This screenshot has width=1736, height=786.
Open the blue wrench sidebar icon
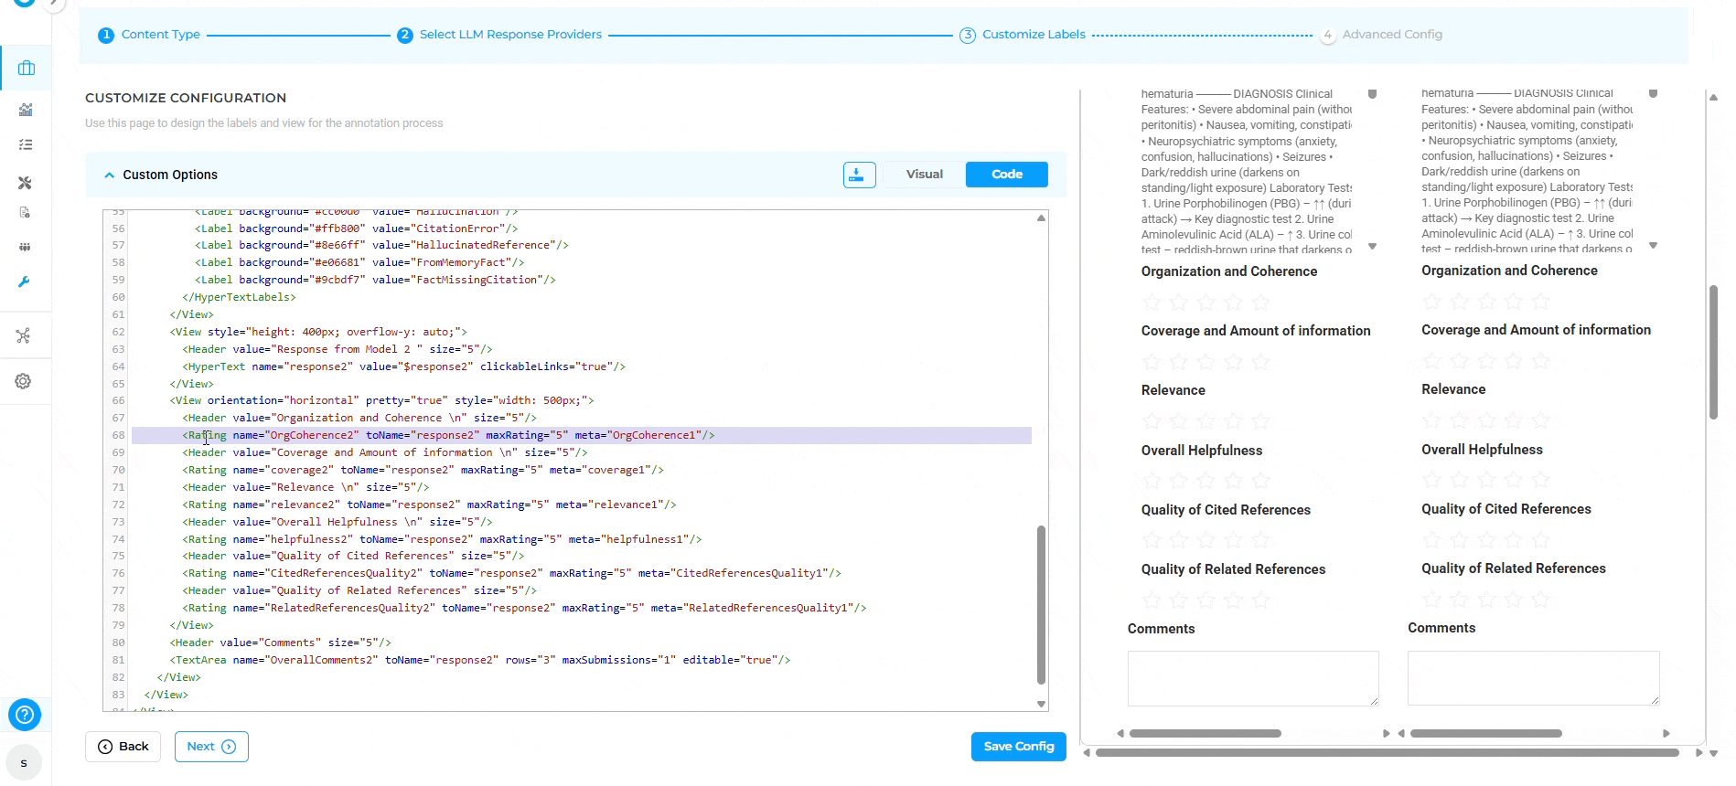25,282
